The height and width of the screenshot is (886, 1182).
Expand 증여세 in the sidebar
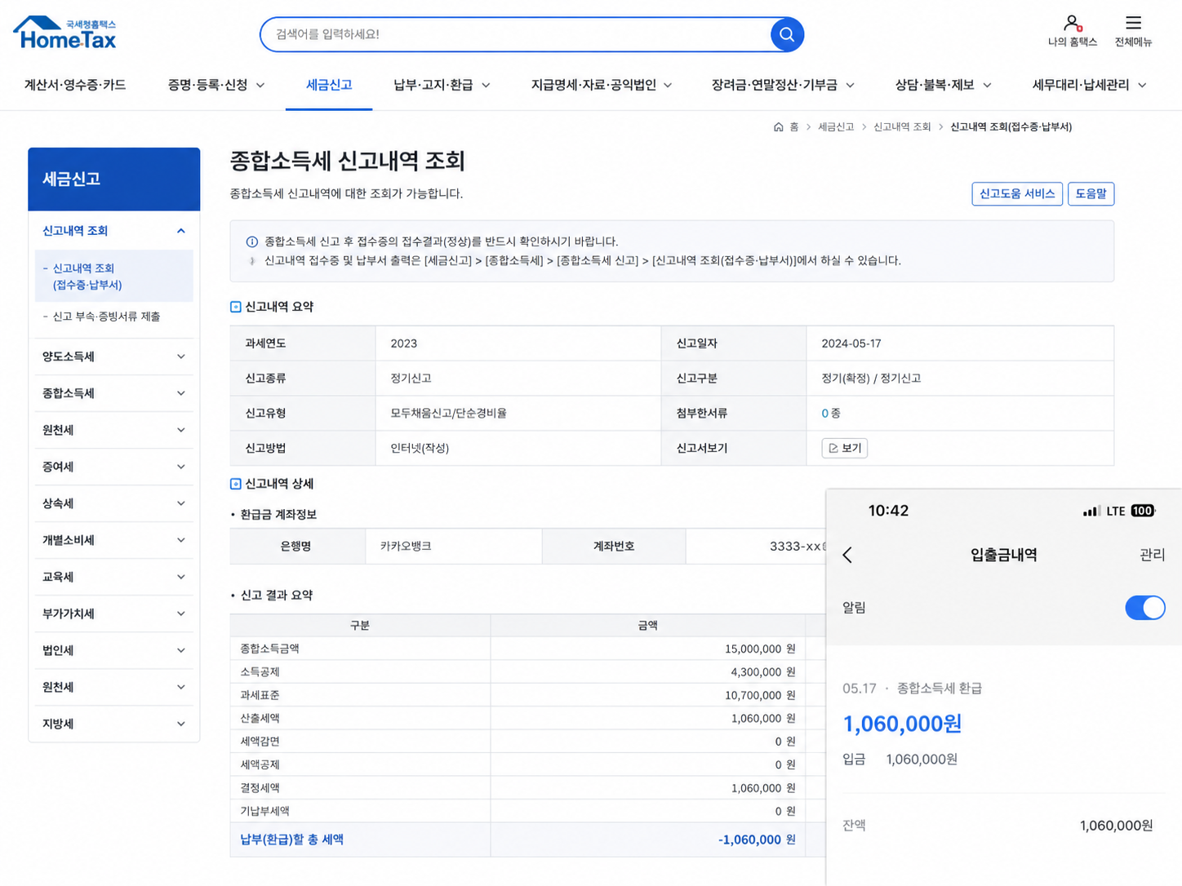pos(181,467)
